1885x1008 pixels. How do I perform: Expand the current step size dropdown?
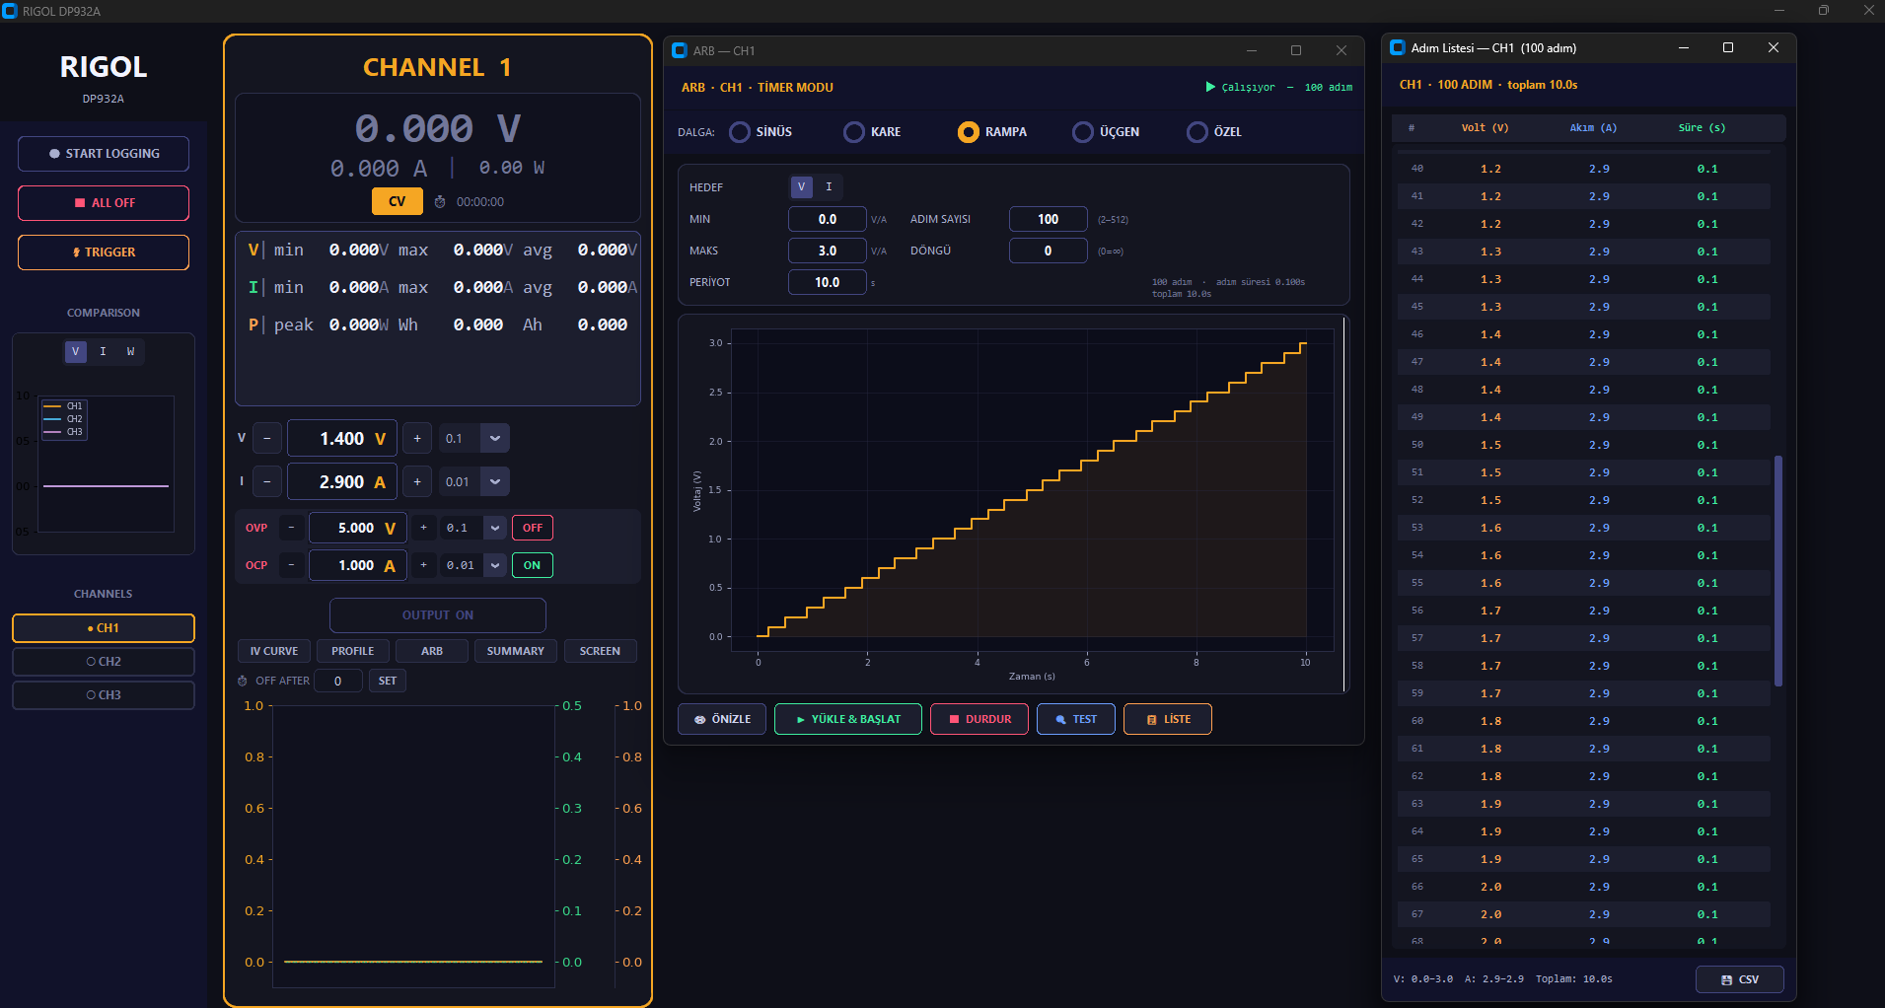[495, 482]
